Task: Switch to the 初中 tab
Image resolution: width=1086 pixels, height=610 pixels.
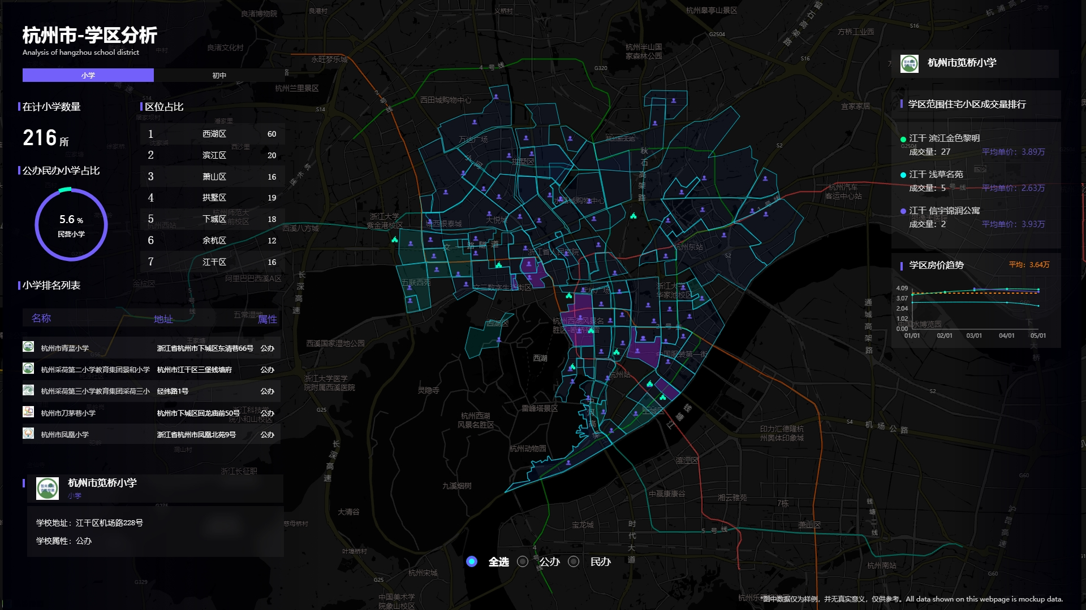Action: (219, 75)
